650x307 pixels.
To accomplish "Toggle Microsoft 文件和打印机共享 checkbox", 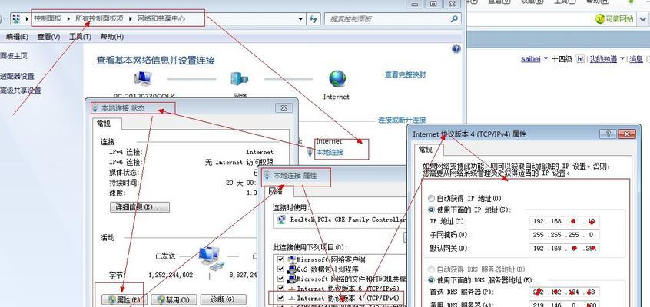I will [280, 279].
